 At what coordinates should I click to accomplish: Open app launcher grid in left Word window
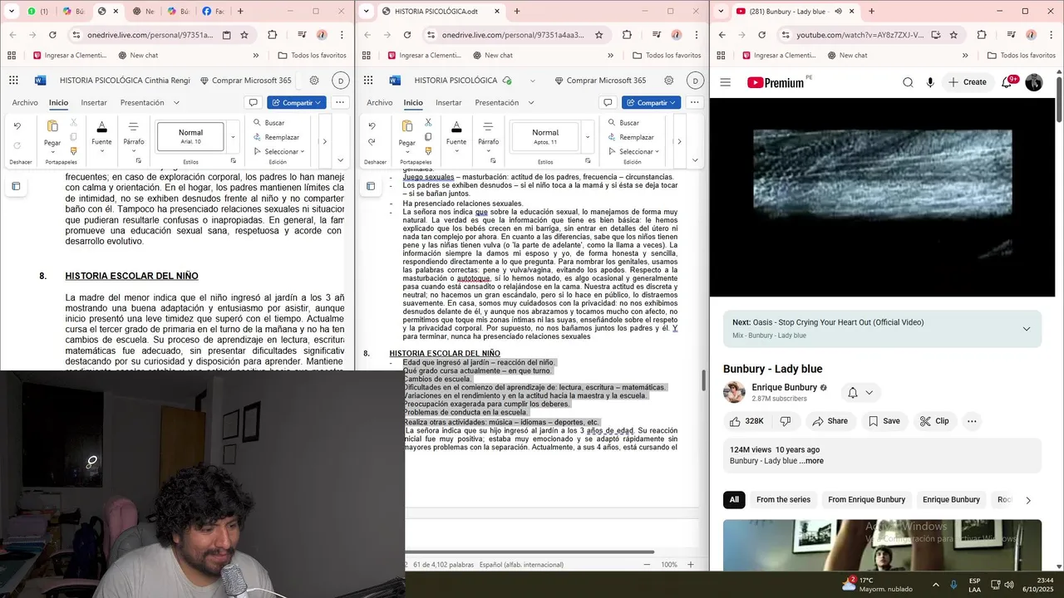pos(13,81)
